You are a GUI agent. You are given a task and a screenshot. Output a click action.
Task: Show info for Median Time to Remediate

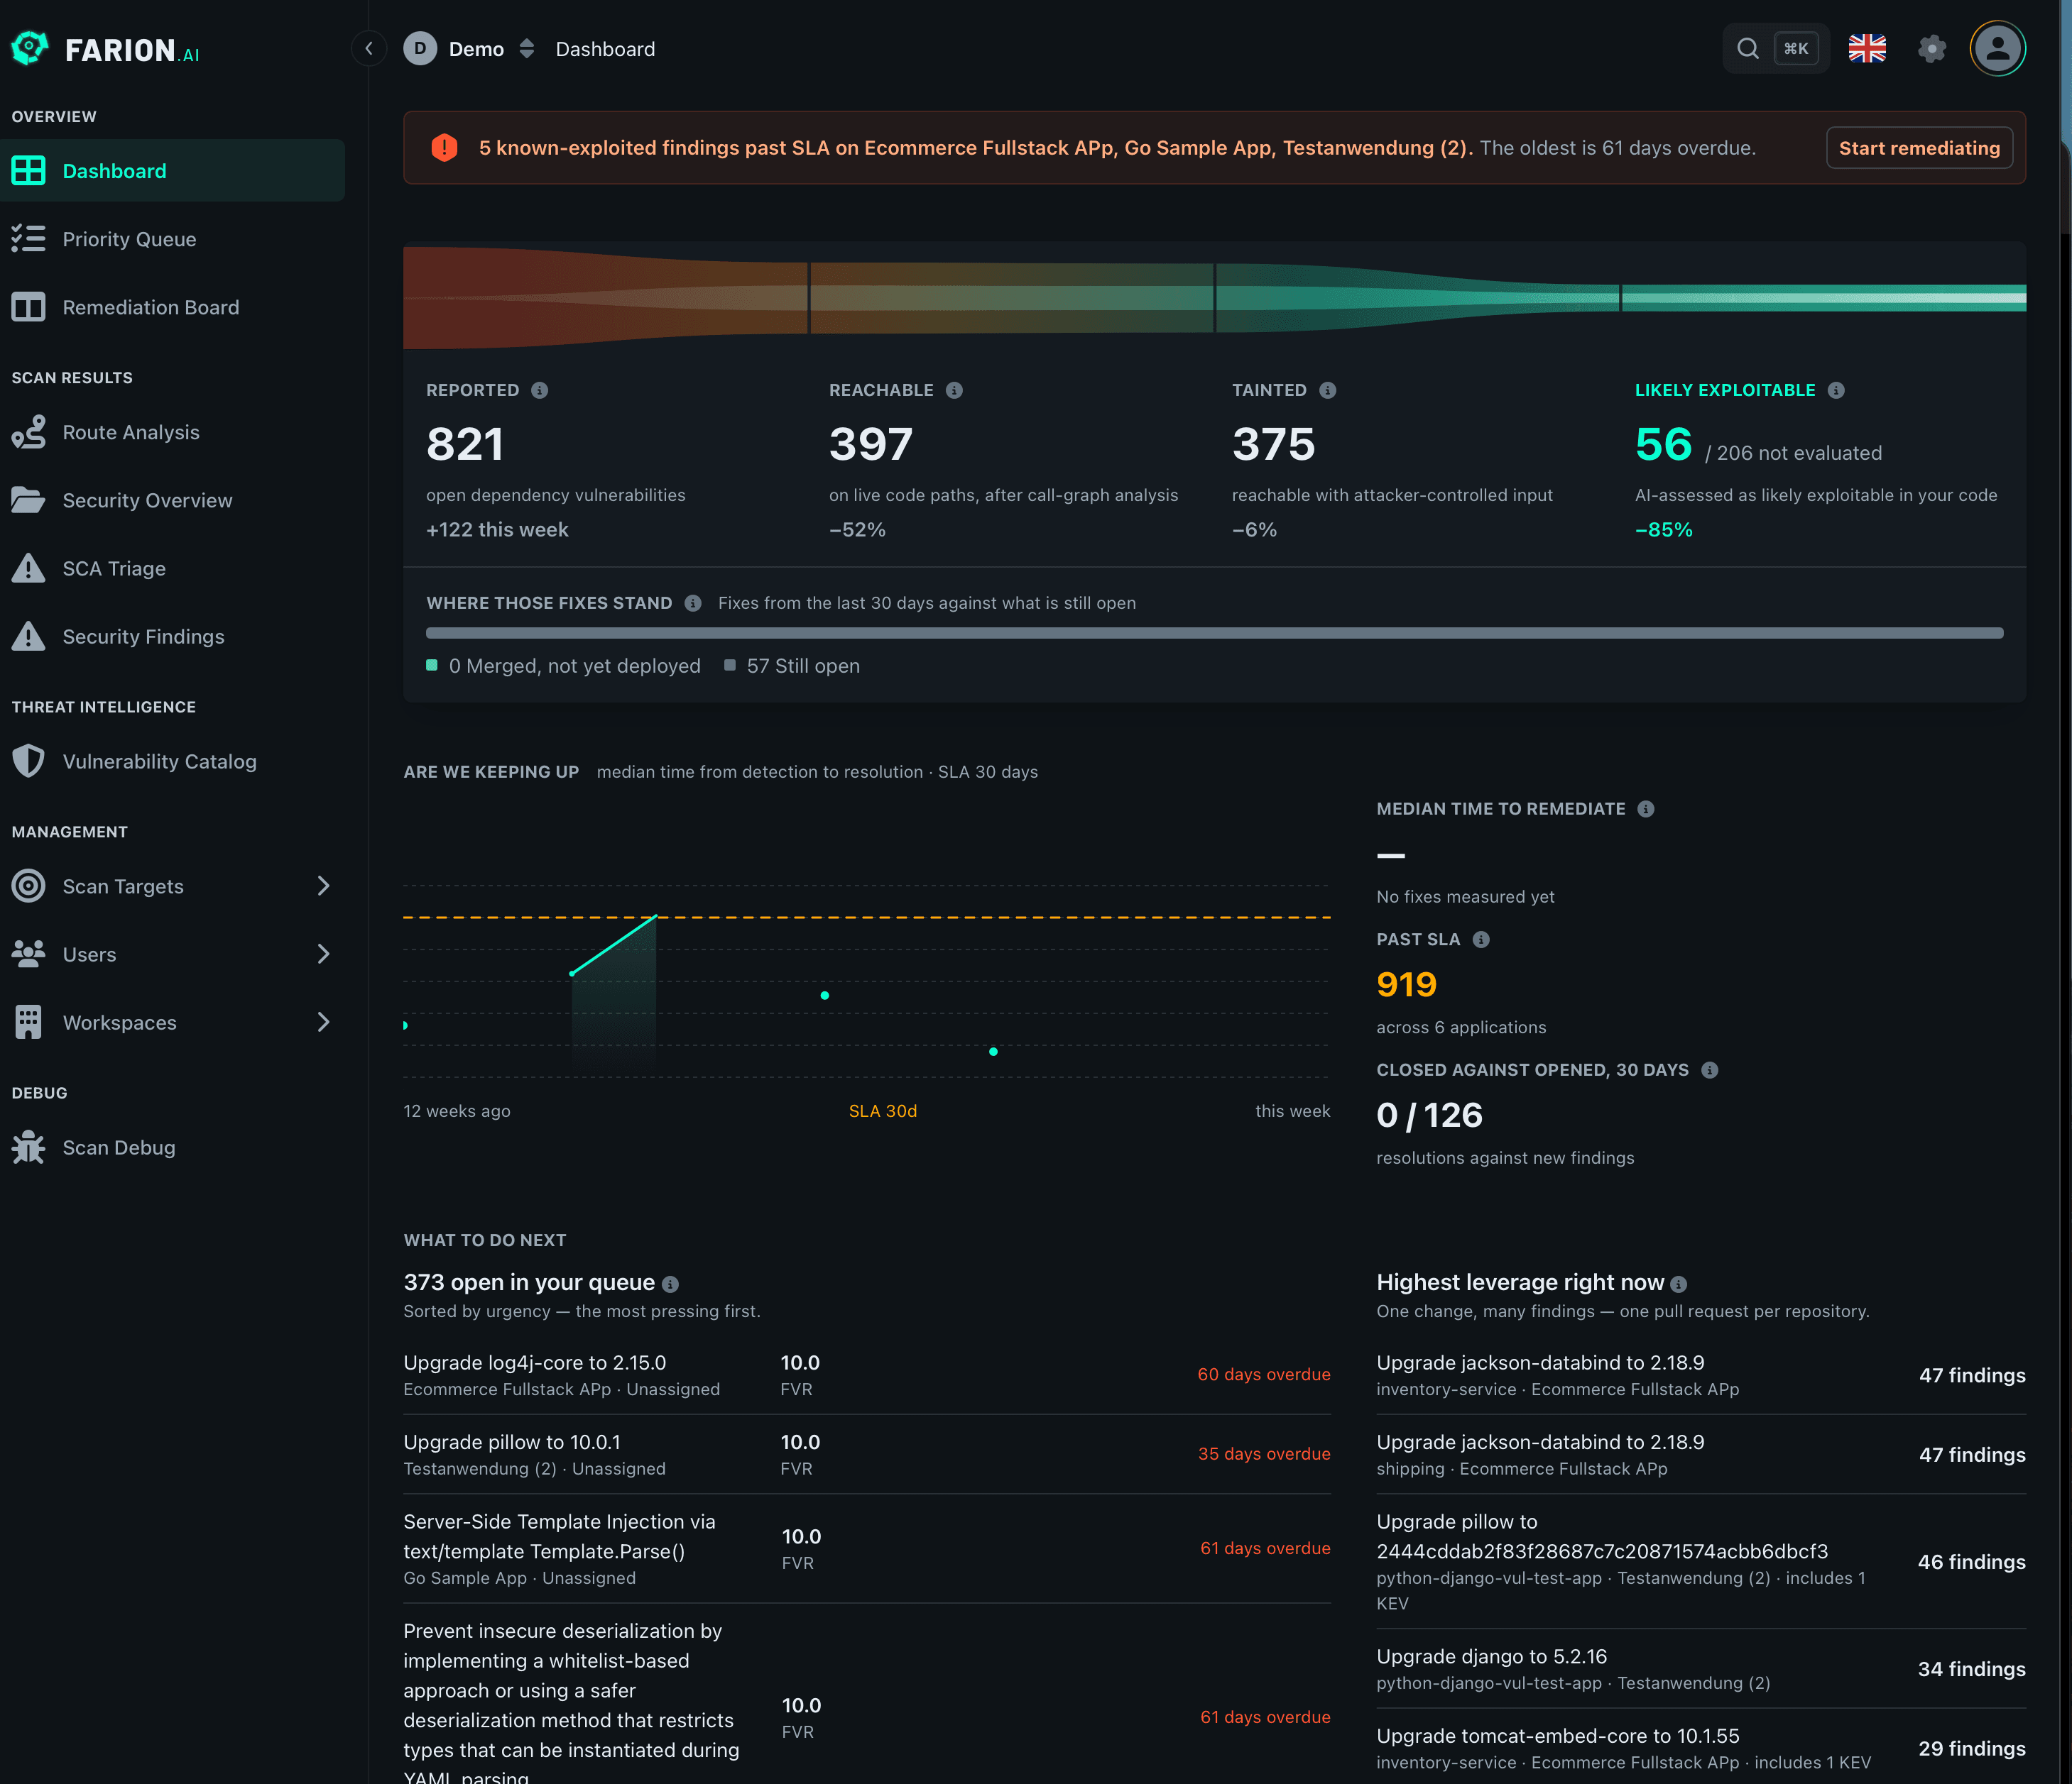[x=1646, y=808]
